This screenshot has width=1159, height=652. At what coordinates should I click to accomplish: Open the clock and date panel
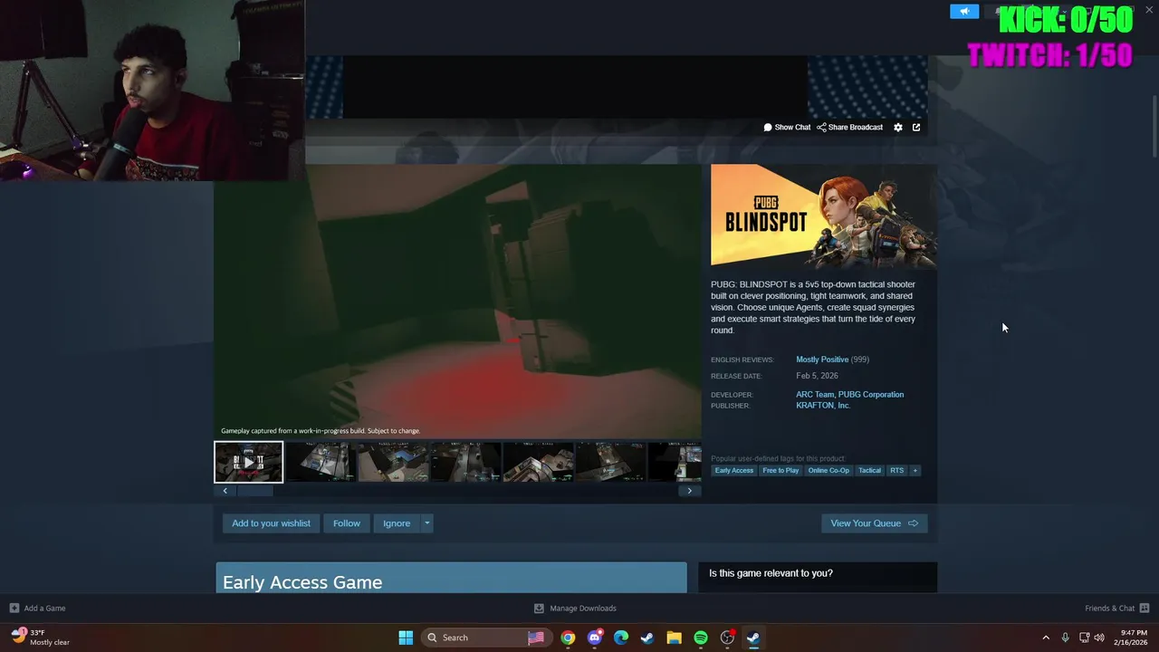click(x=1133, y=638)
